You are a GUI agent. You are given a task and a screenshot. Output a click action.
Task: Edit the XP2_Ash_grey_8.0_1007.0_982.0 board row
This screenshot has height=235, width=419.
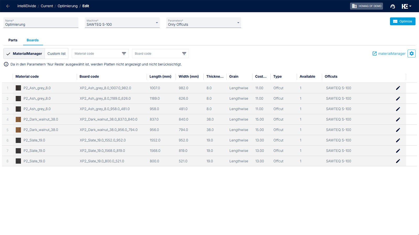(x=398, y=88)
